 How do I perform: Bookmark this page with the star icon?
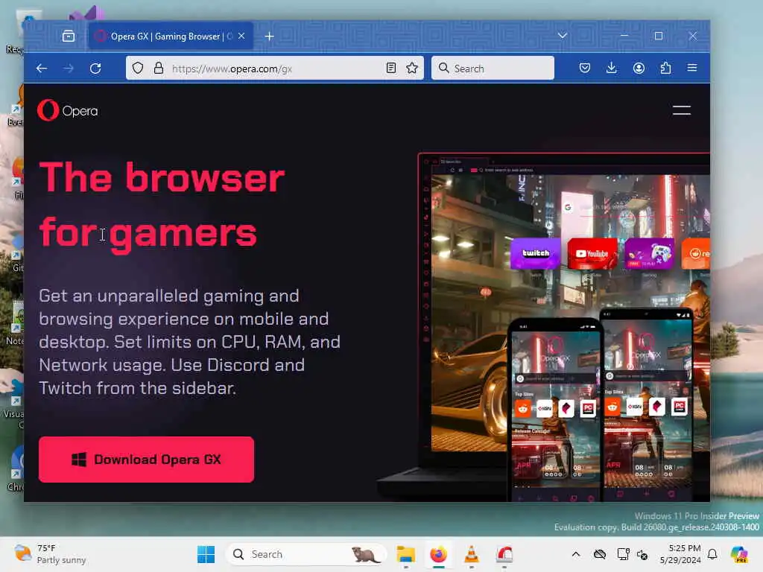click(412, 68)
